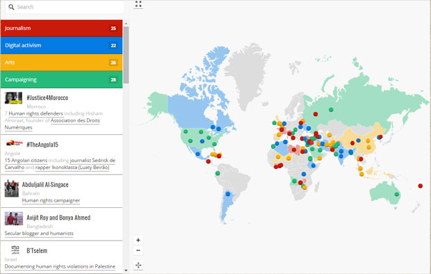Click the pan/move arrows map control
The image size is (431, 274).
138,265
